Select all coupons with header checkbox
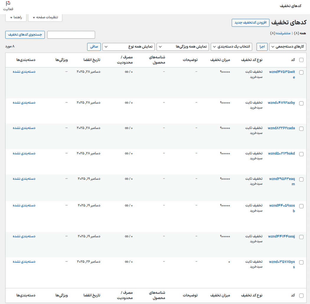Image resolution: width=310 pixels, height=304 pixels. [301, 60]
